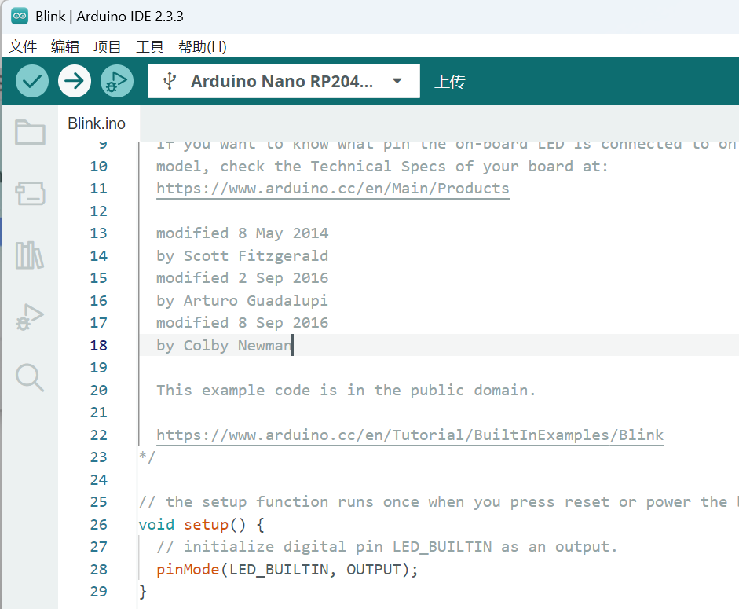Click line number 23 in gutter
Viewport: 739px width, 609px height.
click(x=98, y=457)
